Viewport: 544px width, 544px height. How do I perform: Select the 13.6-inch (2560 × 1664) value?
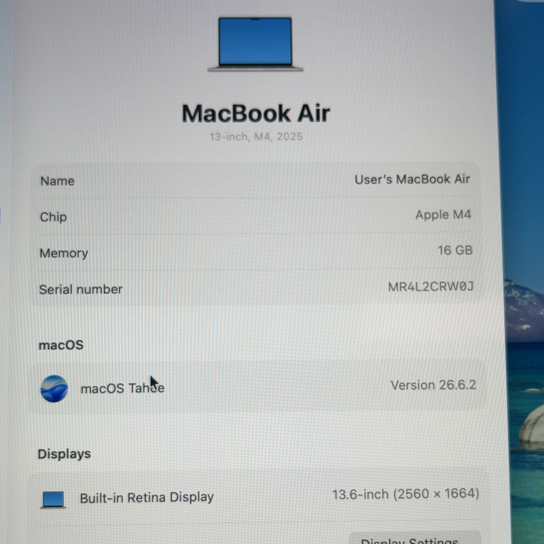pos(405,494)
